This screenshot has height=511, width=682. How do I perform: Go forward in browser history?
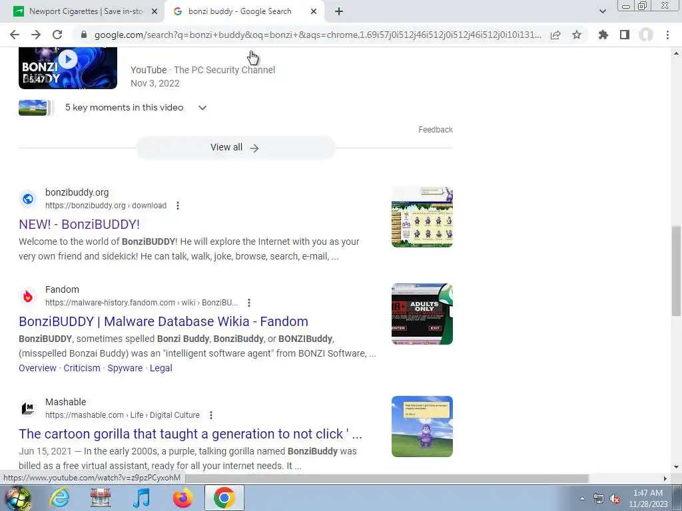tap(36, 35)
